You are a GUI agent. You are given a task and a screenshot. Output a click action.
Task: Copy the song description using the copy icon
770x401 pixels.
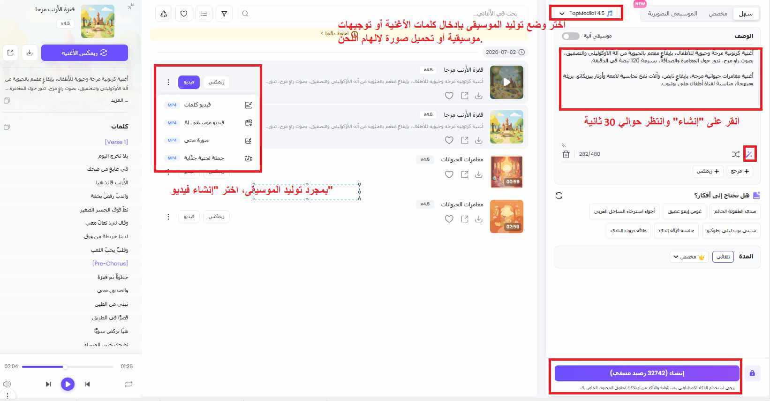coord(7,100)
